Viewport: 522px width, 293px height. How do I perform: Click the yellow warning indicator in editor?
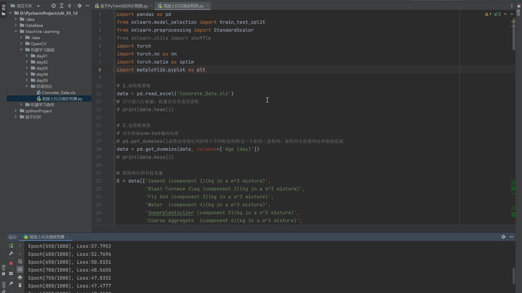(x=488, y=14)
